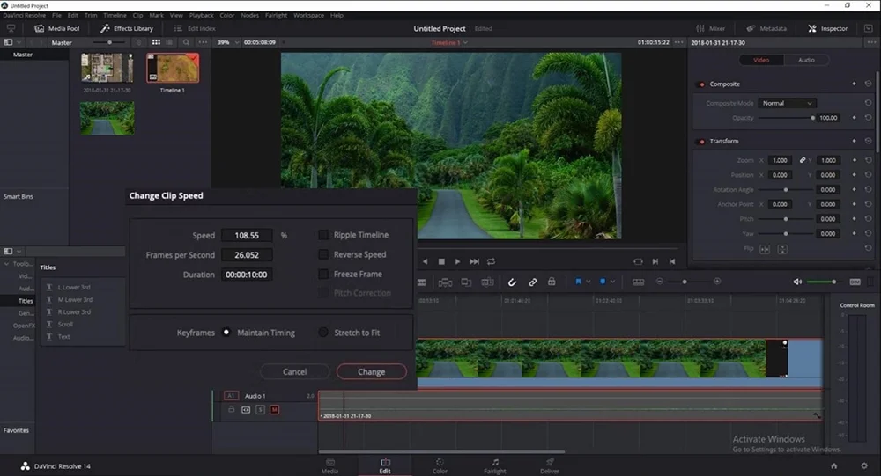This screenshot has width=881, height=476.
Task: Open the File menu
Action: pos(56,15)
